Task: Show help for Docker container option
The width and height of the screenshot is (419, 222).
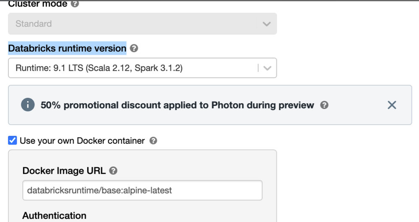Action: (154, 141)
